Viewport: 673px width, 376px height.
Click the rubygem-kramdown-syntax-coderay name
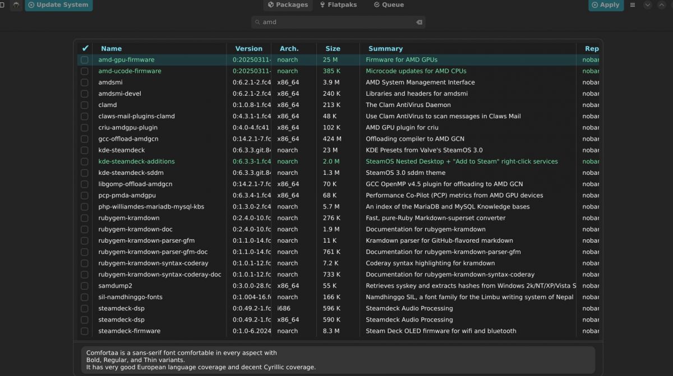tap(153, 263)
